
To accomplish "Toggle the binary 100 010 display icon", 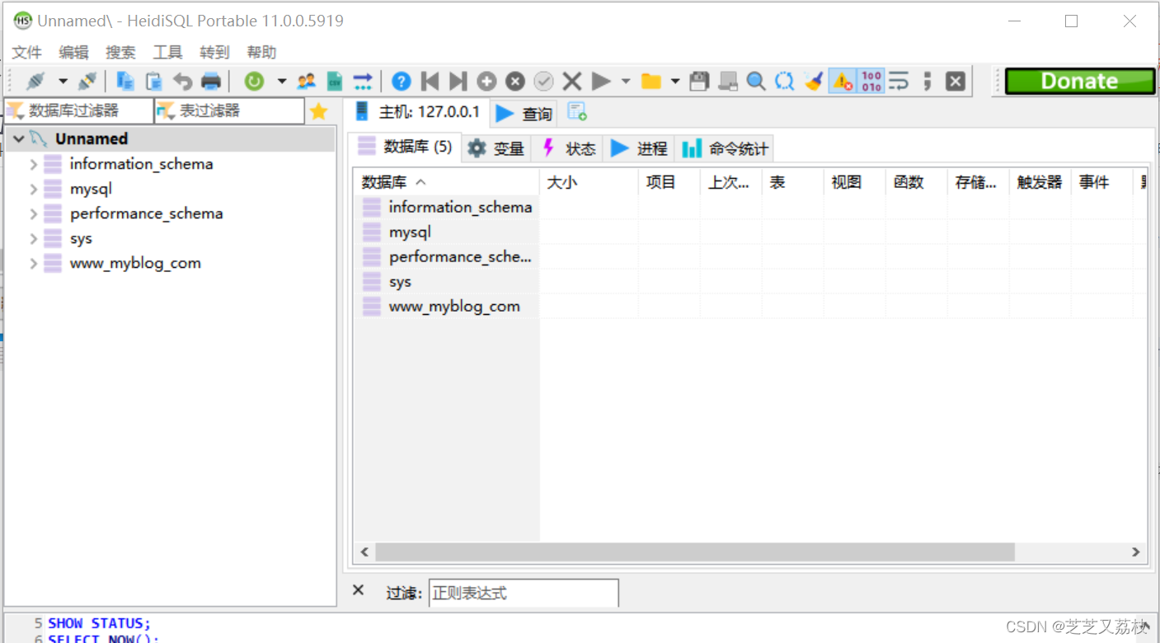I will click(871, 81).
